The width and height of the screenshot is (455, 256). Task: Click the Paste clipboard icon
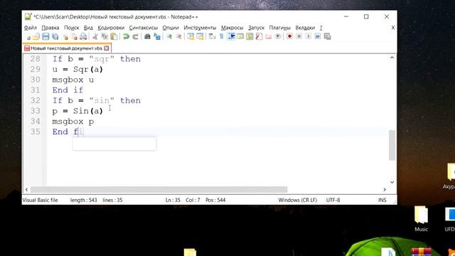(114, 36)
